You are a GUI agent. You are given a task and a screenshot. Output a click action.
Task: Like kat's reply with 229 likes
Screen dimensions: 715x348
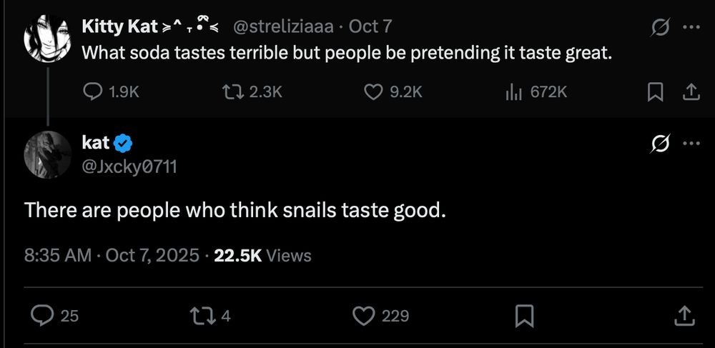(365, 314)
